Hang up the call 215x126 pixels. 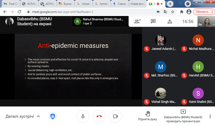click(99, 116)
